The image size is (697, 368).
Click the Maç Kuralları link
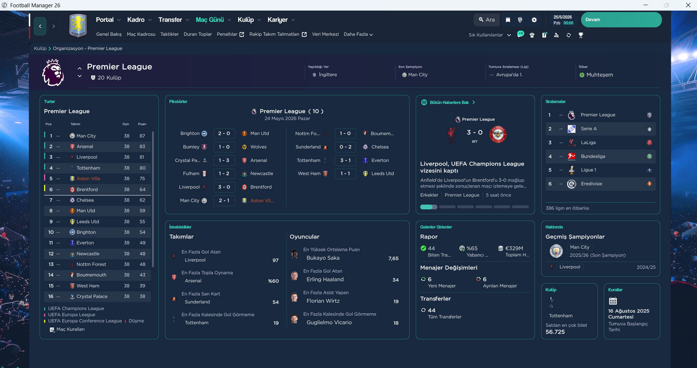point(70,329)
